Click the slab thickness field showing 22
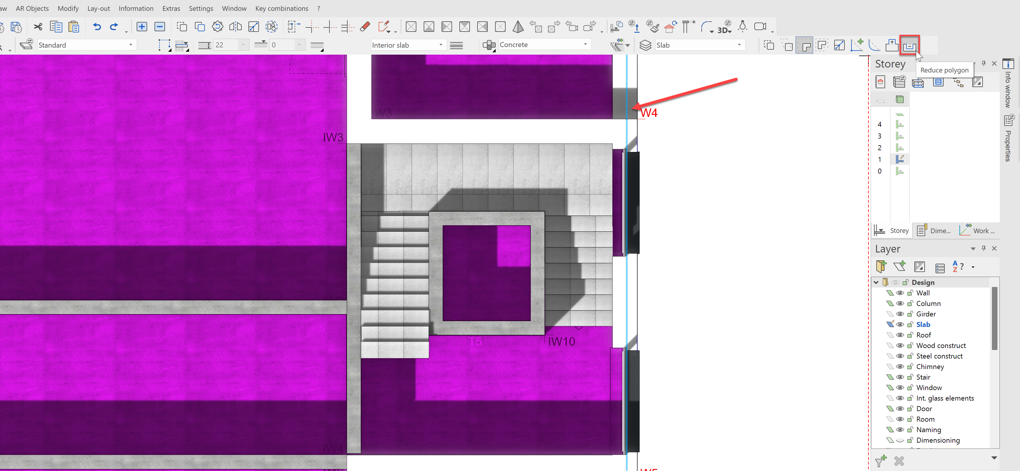The width and height of the screenshot is (1020, 471). [226, 45]
